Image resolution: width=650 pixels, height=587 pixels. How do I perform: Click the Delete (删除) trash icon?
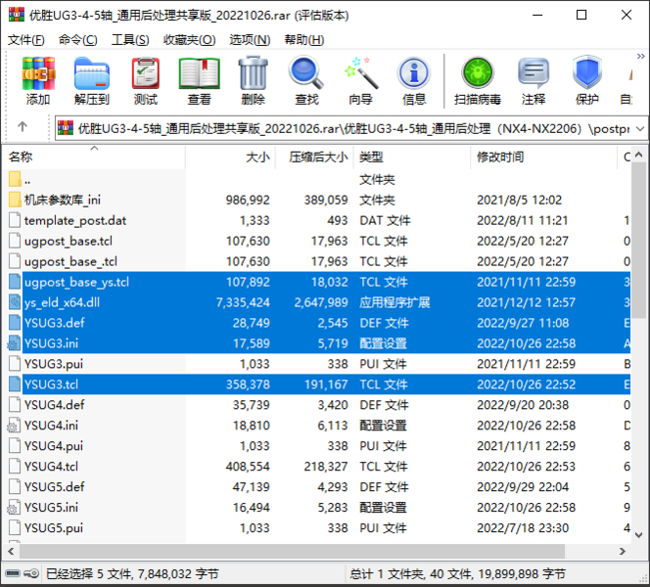click(253, 73)
